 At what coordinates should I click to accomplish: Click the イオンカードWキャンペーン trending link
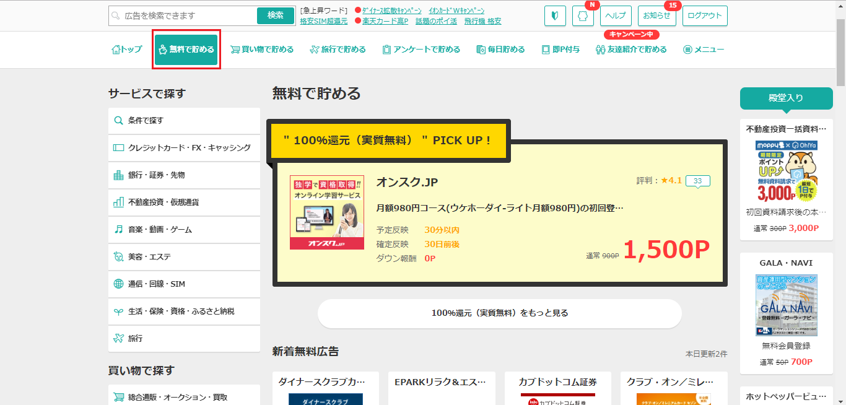coord(456,11)
